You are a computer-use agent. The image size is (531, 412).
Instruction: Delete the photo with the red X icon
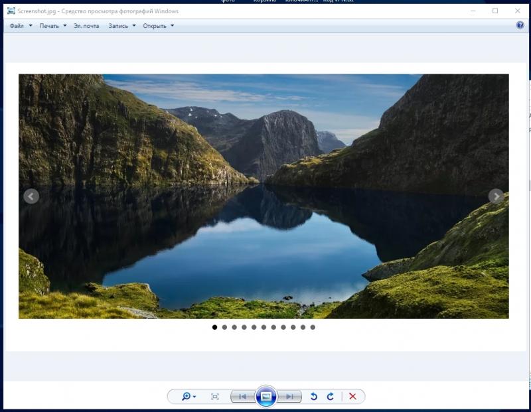click(x=352, y=396)
